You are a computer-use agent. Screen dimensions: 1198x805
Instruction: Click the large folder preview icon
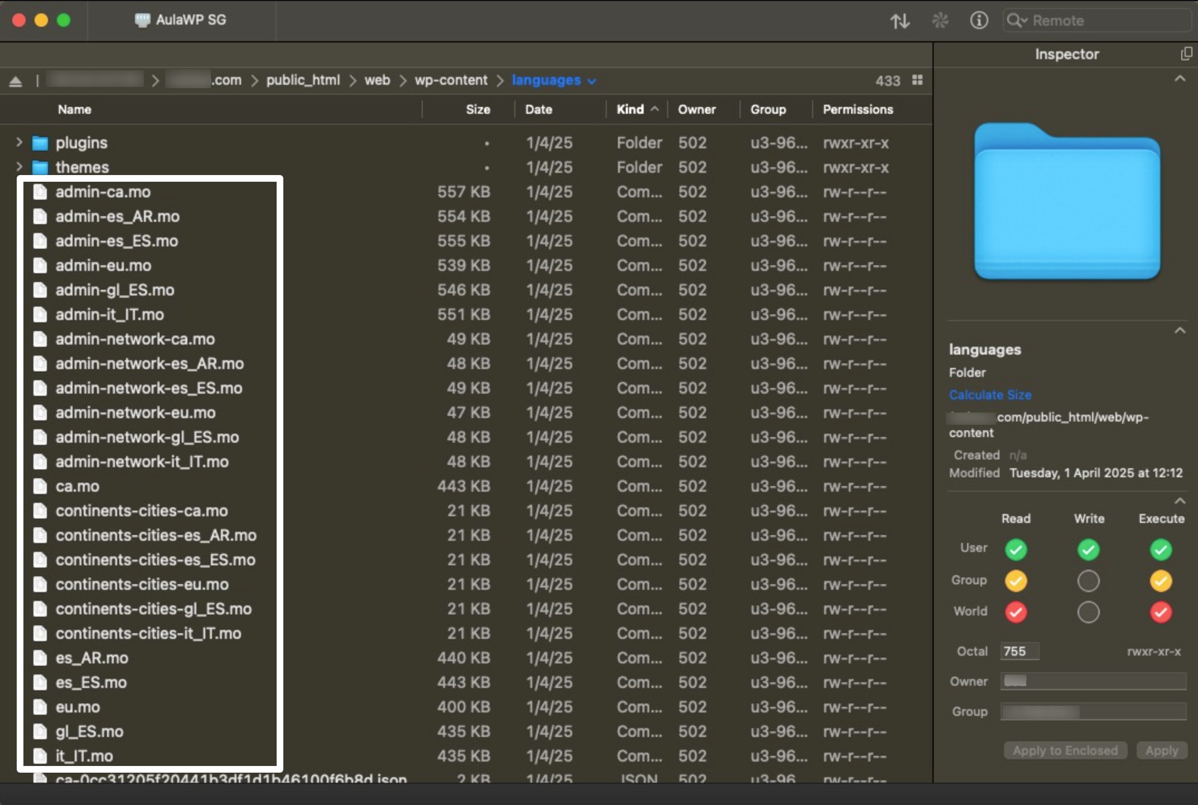click(1066, 202)
